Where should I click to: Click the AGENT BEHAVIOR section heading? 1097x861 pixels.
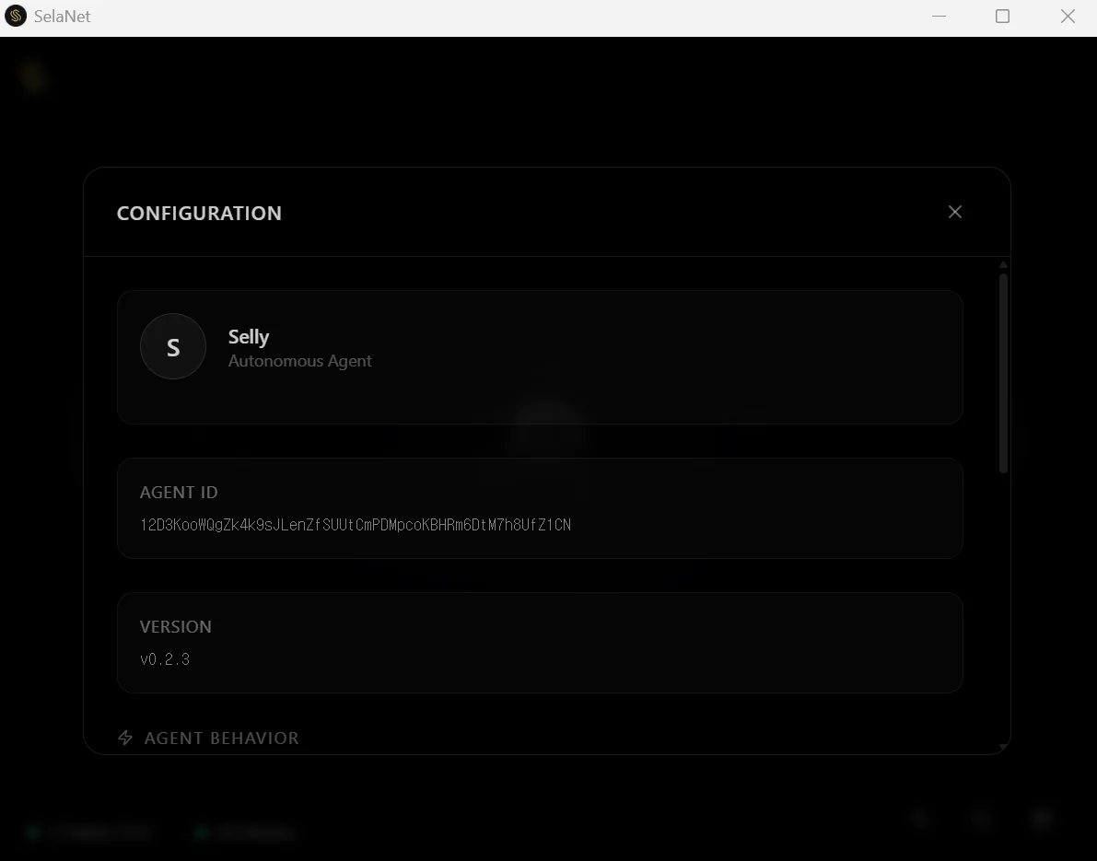[x=221, y=739]
